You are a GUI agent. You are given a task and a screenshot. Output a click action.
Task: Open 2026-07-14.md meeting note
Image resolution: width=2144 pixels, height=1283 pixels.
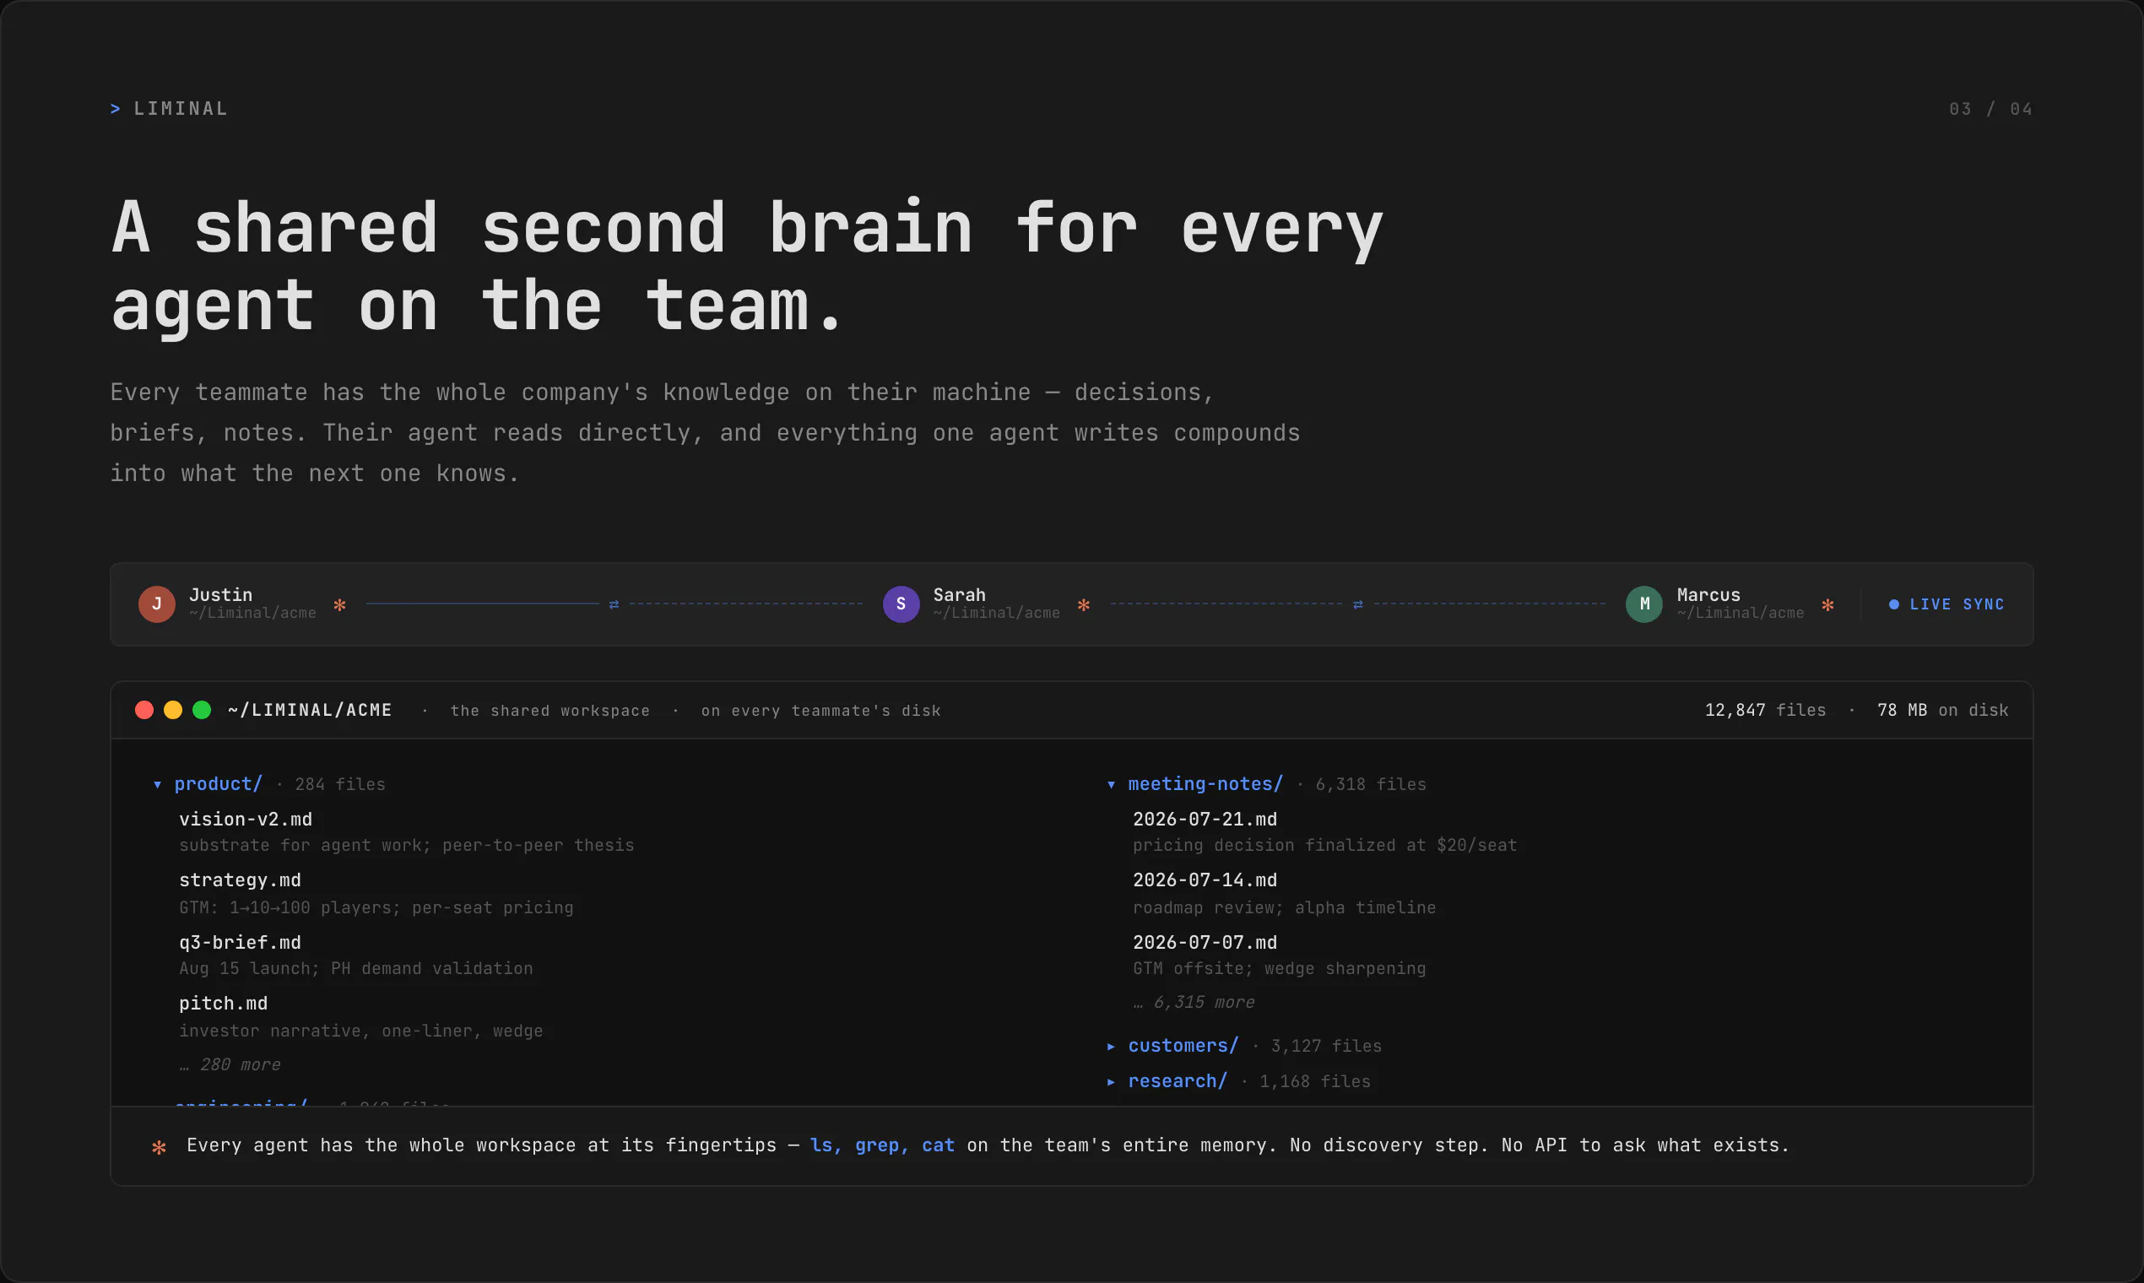[x=1205, y=880]
